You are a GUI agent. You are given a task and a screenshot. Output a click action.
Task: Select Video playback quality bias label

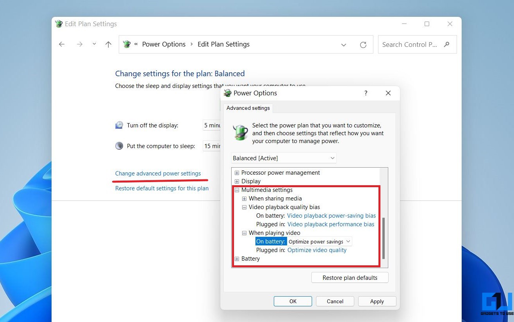pyautogui.click(x=284, y=207)
